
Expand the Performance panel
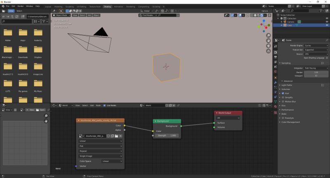click(x=287, y=110)
